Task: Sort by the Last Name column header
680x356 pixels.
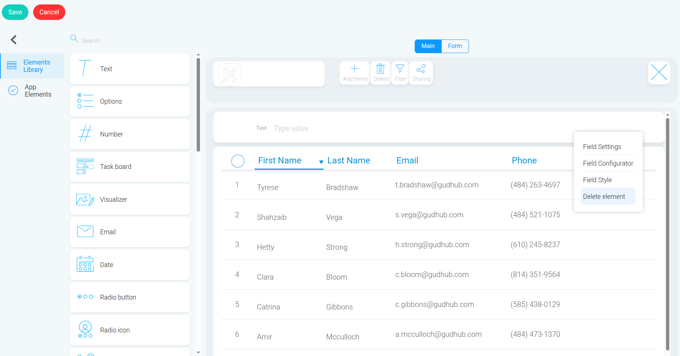Action: (349, 160)
